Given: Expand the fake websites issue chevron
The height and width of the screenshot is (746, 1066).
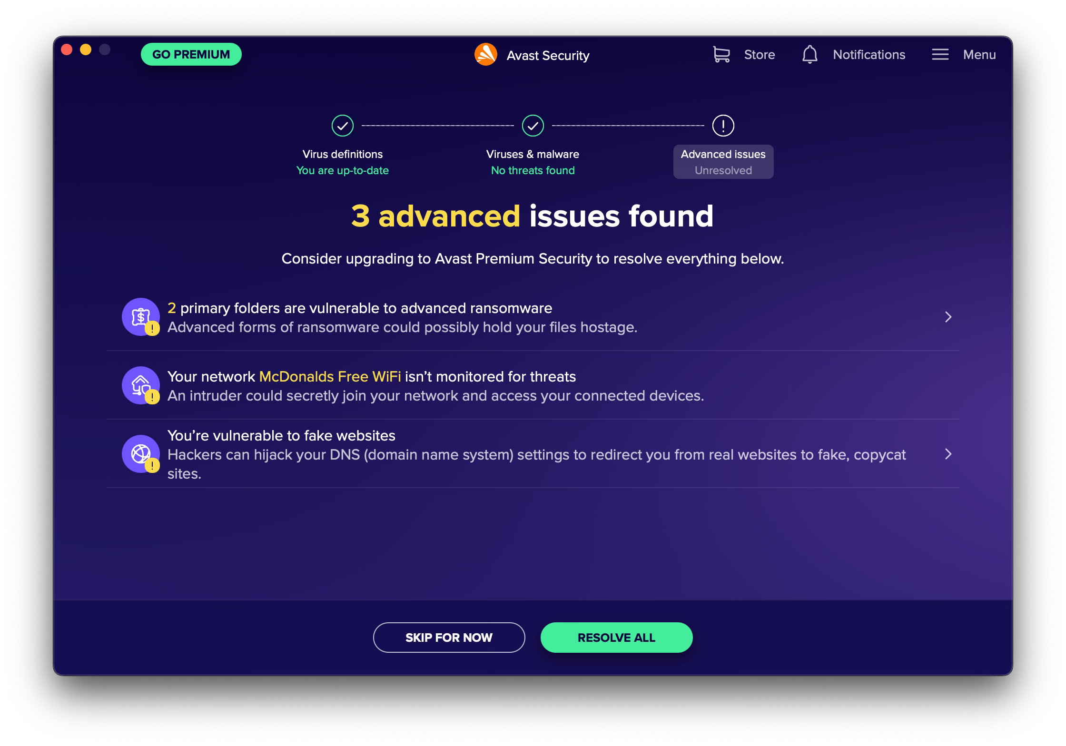Looking at the screenshot, I should (948, 454).
